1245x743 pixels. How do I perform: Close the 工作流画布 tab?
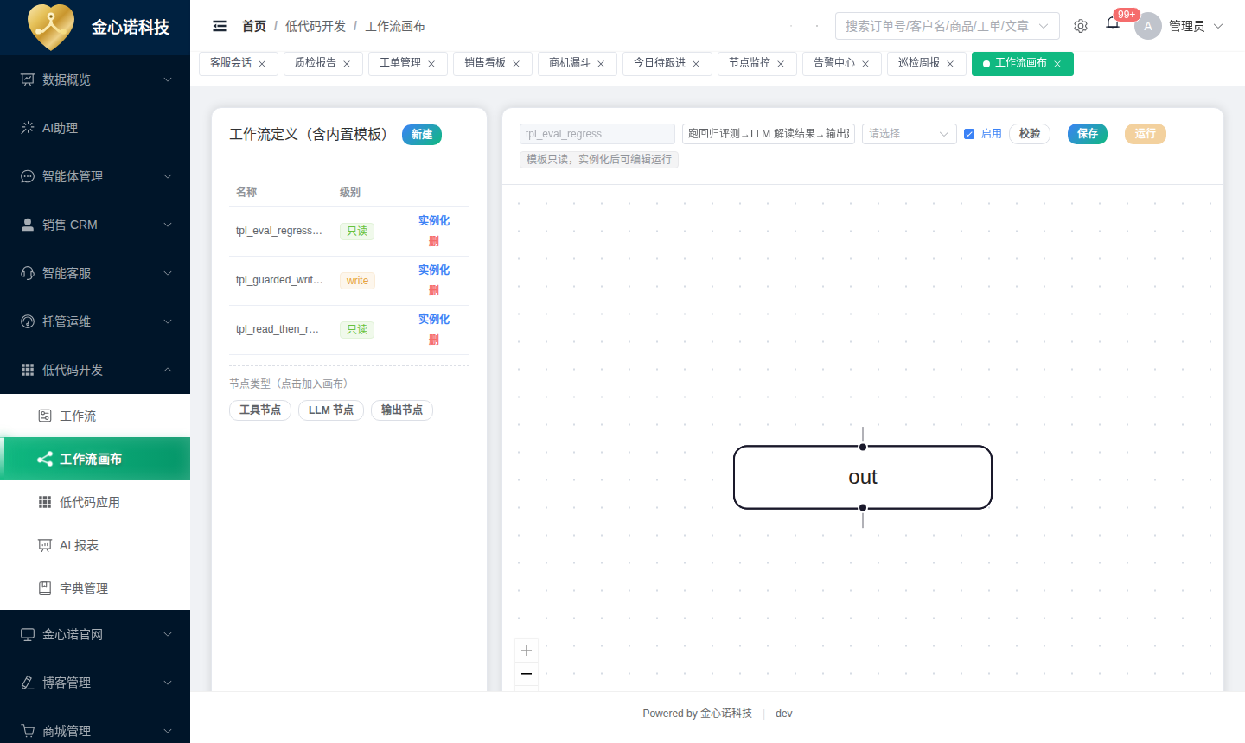(1057, 64)
